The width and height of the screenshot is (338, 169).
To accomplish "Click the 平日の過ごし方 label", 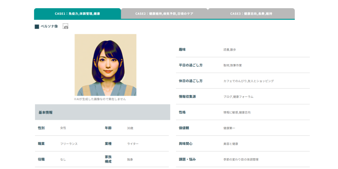I will 190,65.
